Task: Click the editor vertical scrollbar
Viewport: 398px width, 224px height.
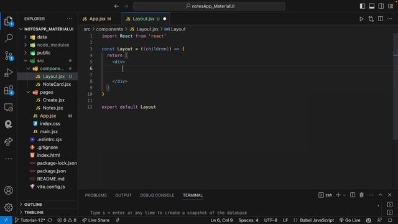Action: (396, 86)
